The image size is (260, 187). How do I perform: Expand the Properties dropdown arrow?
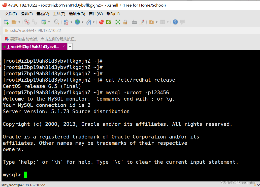(49, 22)
